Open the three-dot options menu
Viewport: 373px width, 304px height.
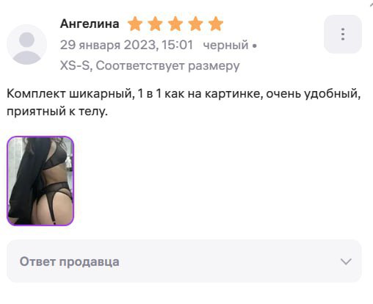point(343,35)
